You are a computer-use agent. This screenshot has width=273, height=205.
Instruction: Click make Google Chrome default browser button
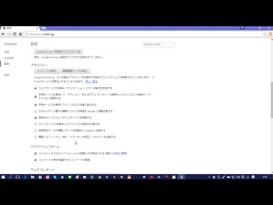click(x=59, y=52)
